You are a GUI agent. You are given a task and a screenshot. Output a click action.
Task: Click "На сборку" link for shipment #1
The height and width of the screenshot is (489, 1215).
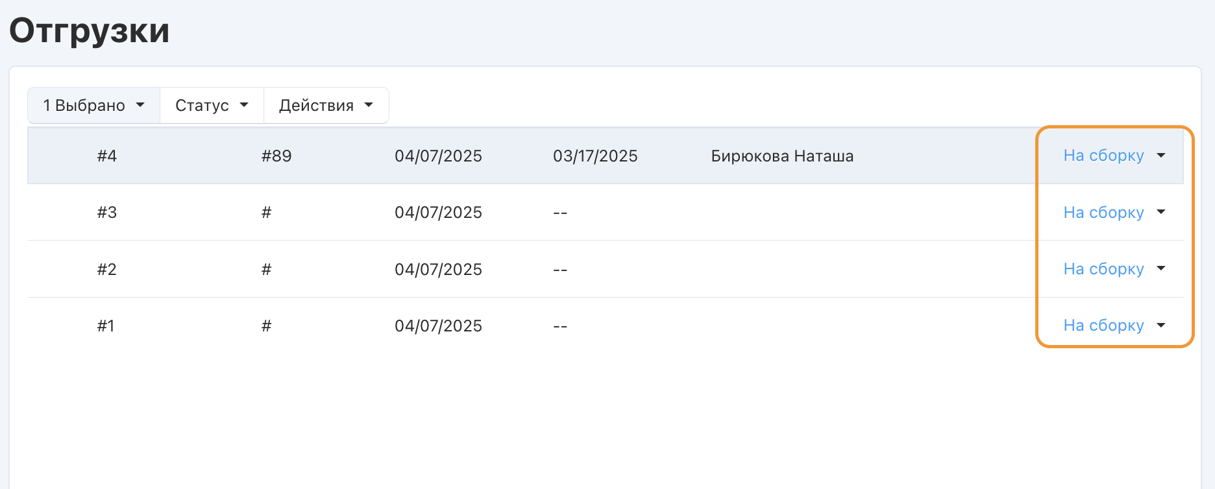pyautogui.click(x=1103, y=326)
